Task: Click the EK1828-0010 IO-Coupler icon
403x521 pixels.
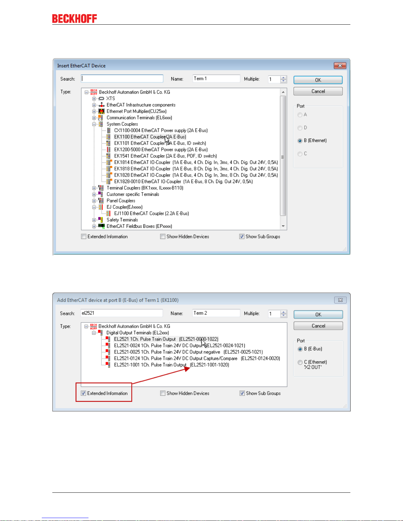Action: pos(109,181)
